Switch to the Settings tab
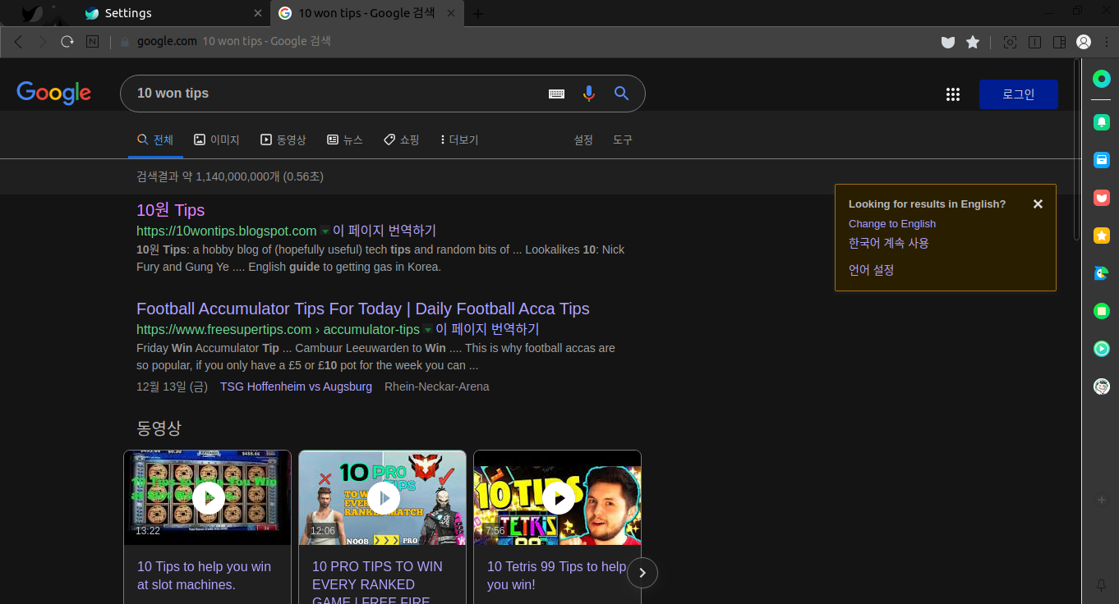The height and width of the screenshot is (604, 1119). pos(173,13)
